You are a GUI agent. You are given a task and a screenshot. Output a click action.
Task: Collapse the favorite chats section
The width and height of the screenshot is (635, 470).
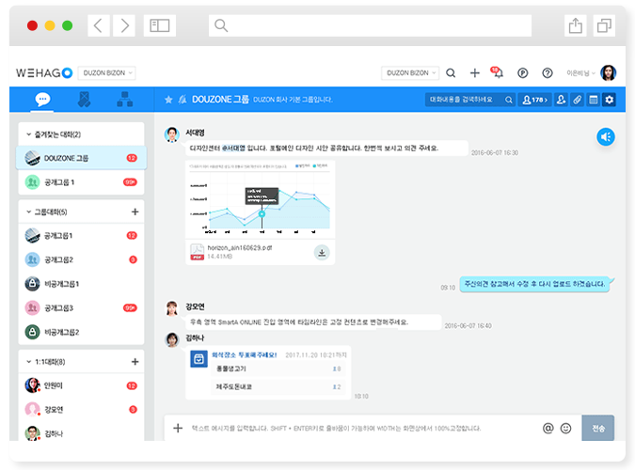click(x=29, y=134)
